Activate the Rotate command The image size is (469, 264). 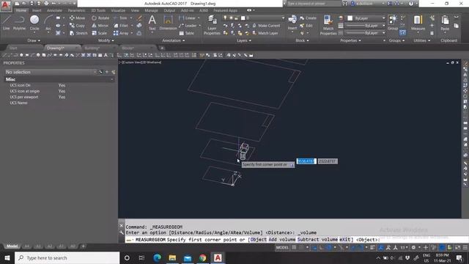(x=100, y=18)
